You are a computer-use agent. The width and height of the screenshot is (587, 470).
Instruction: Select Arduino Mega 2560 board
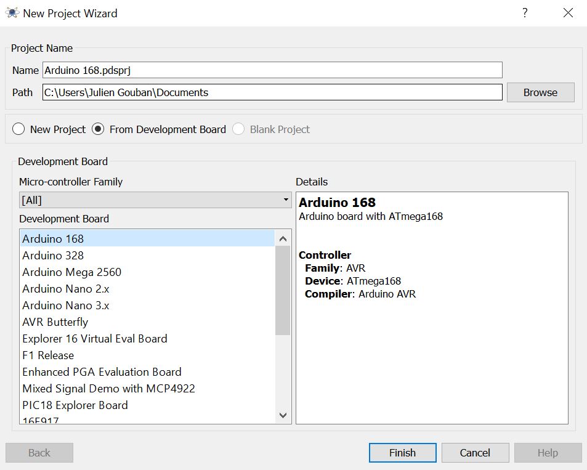pos(71,272)
